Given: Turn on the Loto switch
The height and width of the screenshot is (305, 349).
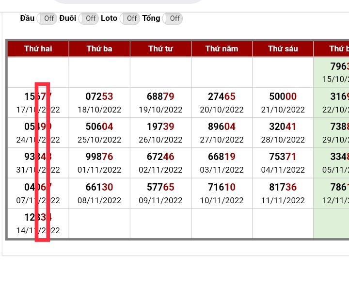Looking at the screenshot, I should 130,18.
